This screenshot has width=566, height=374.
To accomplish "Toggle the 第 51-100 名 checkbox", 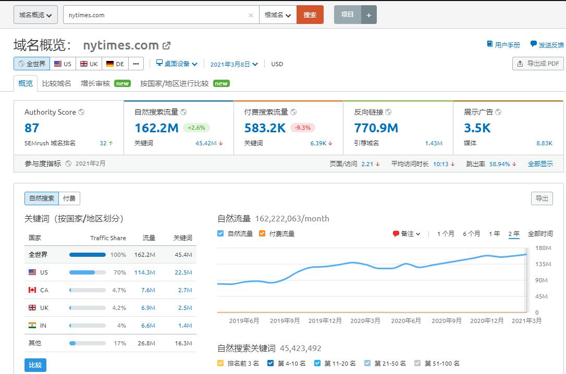I will pos(417,363).
